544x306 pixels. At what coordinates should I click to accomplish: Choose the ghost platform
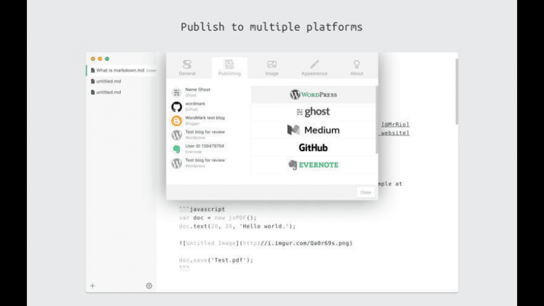coord(313,112)
